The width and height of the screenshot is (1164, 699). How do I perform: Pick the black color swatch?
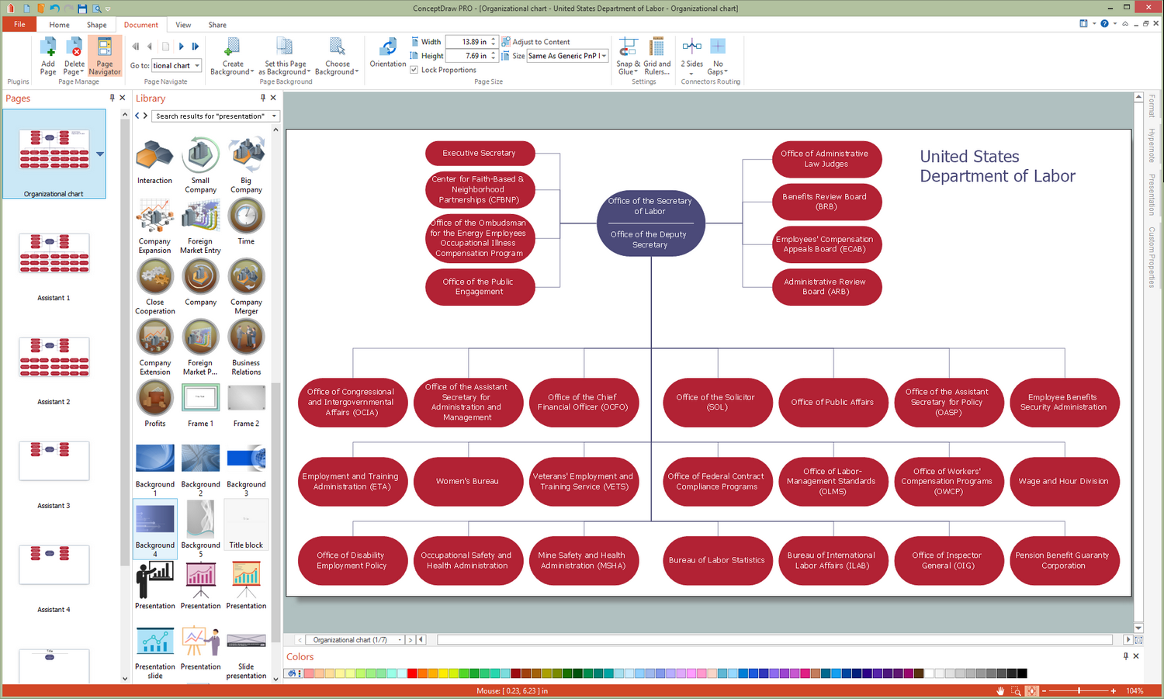(1022, 673)
